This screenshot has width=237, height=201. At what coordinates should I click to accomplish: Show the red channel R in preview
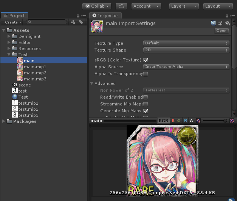(x=173, y=121)
